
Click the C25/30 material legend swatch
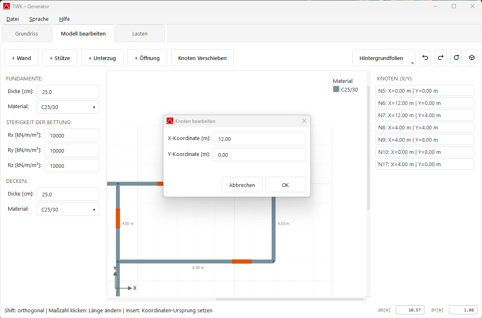pos(336,89)
